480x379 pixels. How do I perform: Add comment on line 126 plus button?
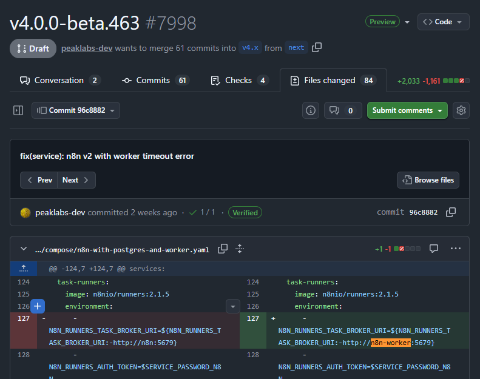click(x=38, y=306)
